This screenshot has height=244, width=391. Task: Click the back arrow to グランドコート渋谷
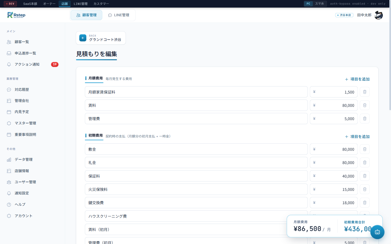83,38
